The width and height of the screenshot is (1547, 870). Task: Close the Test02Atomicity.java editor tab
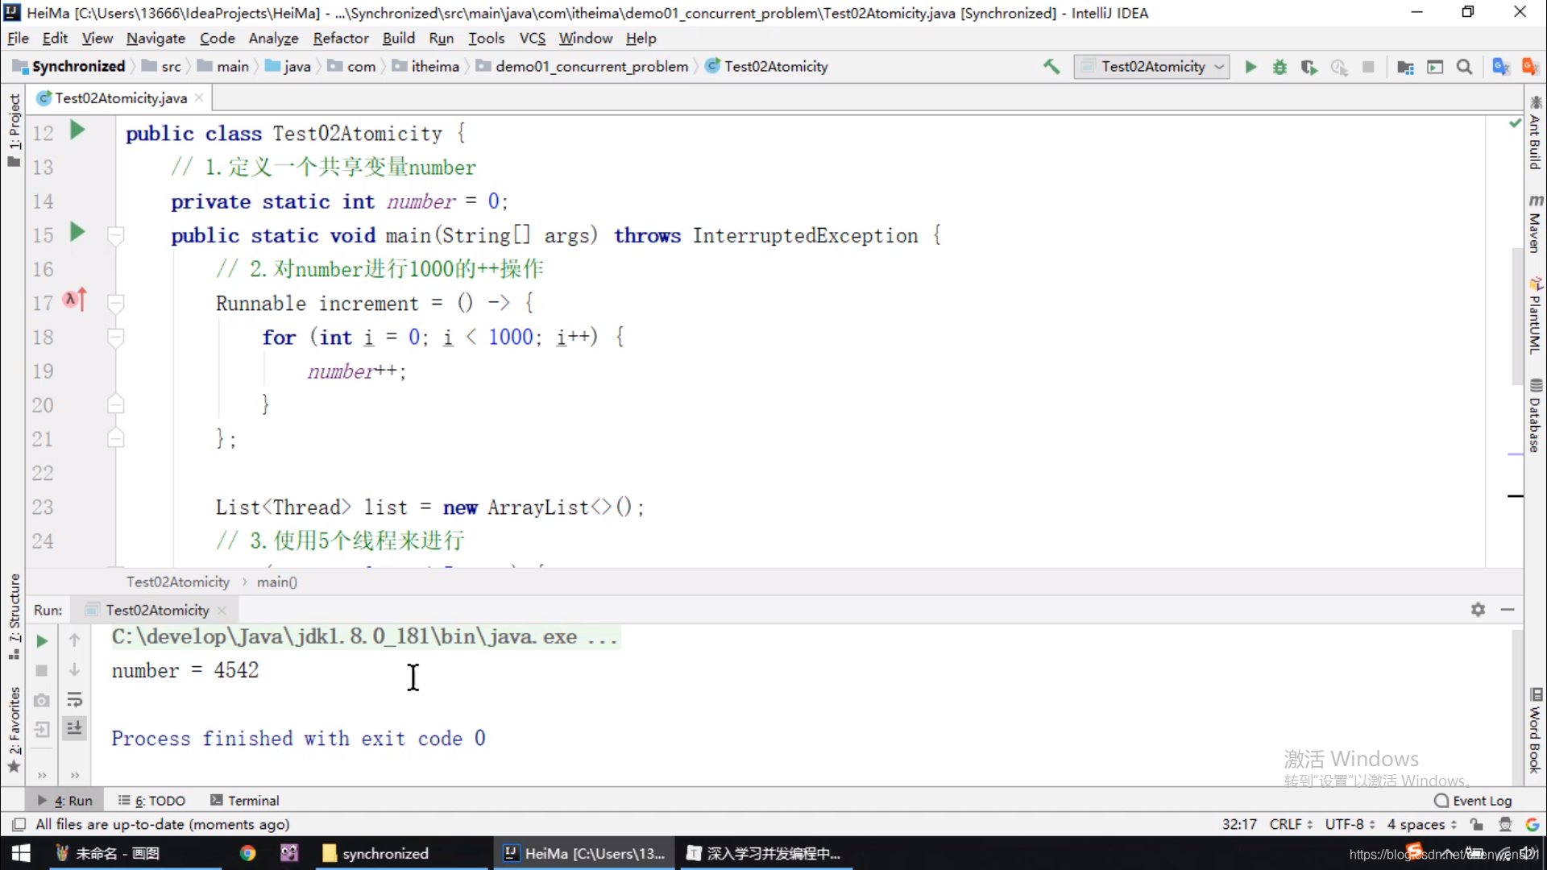(x=199, y=97)
